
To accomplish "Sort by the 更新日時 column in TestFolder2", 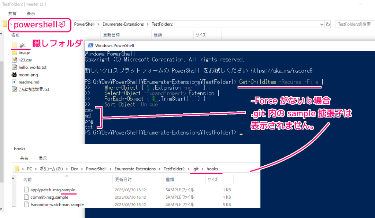I will coord(111,35).
